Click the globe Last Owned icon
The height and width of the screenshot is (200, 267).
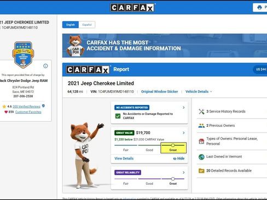pos(201,157)
